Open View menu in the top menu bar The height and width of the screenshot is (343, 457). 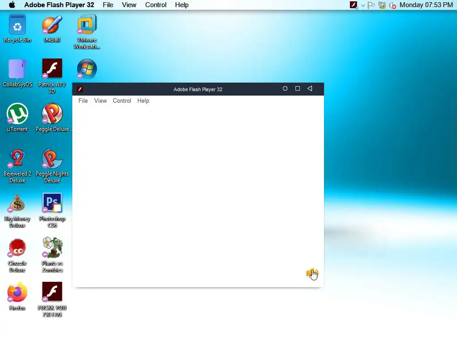click(x=129, y=5)
